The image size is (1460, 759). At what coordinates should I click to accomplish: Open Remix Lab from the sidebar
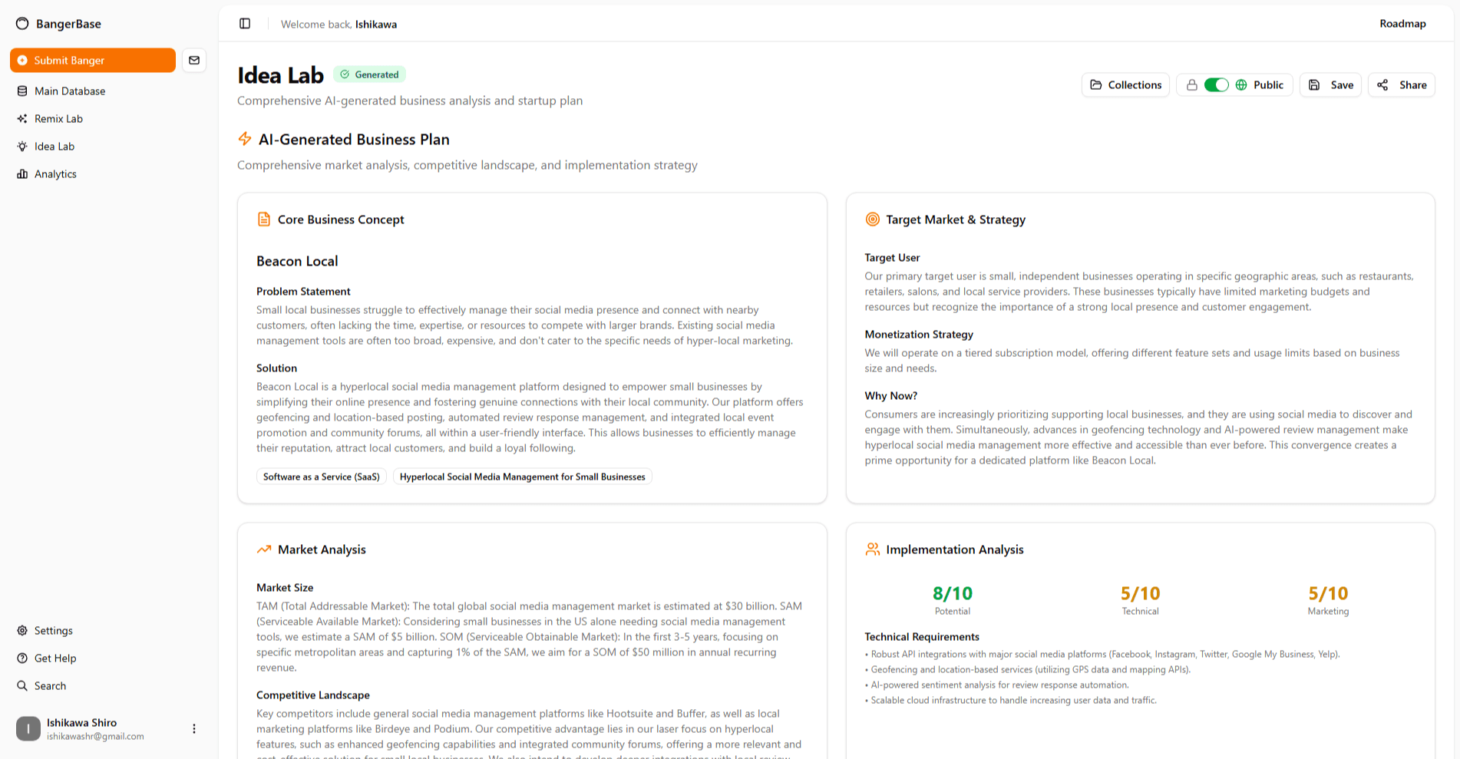[x=59, y=118]
